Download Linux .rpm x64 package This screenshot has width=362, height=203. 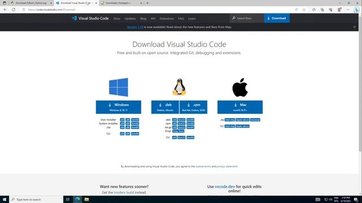[175, 123]
